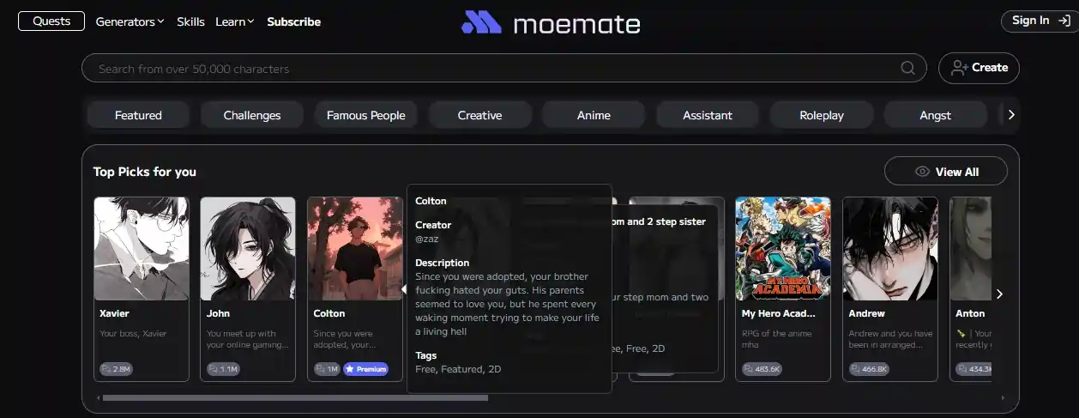Click the creator link @zaz
This screenshot has width=1079, height=418.
tap(427, 239)
